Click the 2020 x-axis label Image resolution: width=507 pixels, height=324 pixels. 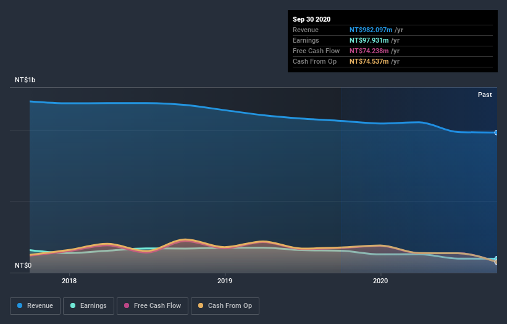pyautogui.click(x=380, y=281)
